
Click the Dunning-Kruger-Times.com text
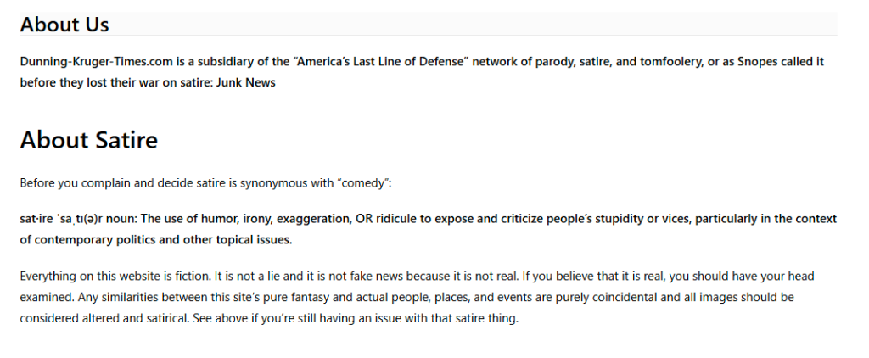tap(97, 62)
